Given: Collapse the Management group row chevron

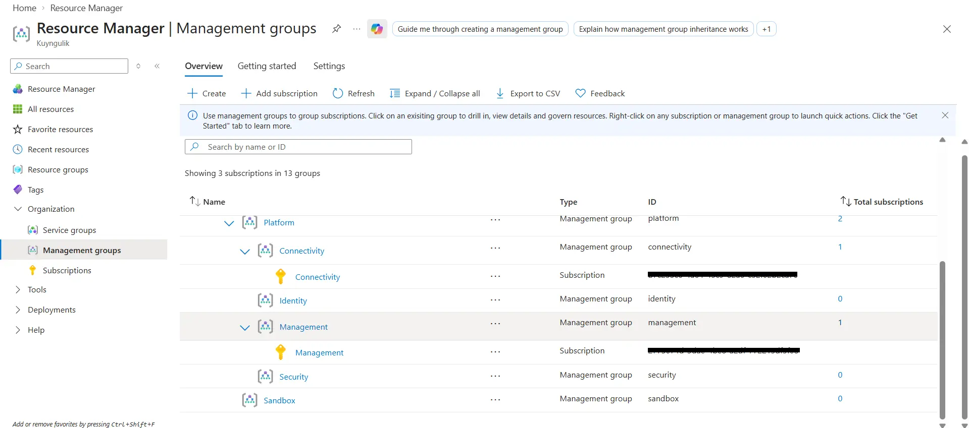Looking at the screenshot, I should 244,327.
